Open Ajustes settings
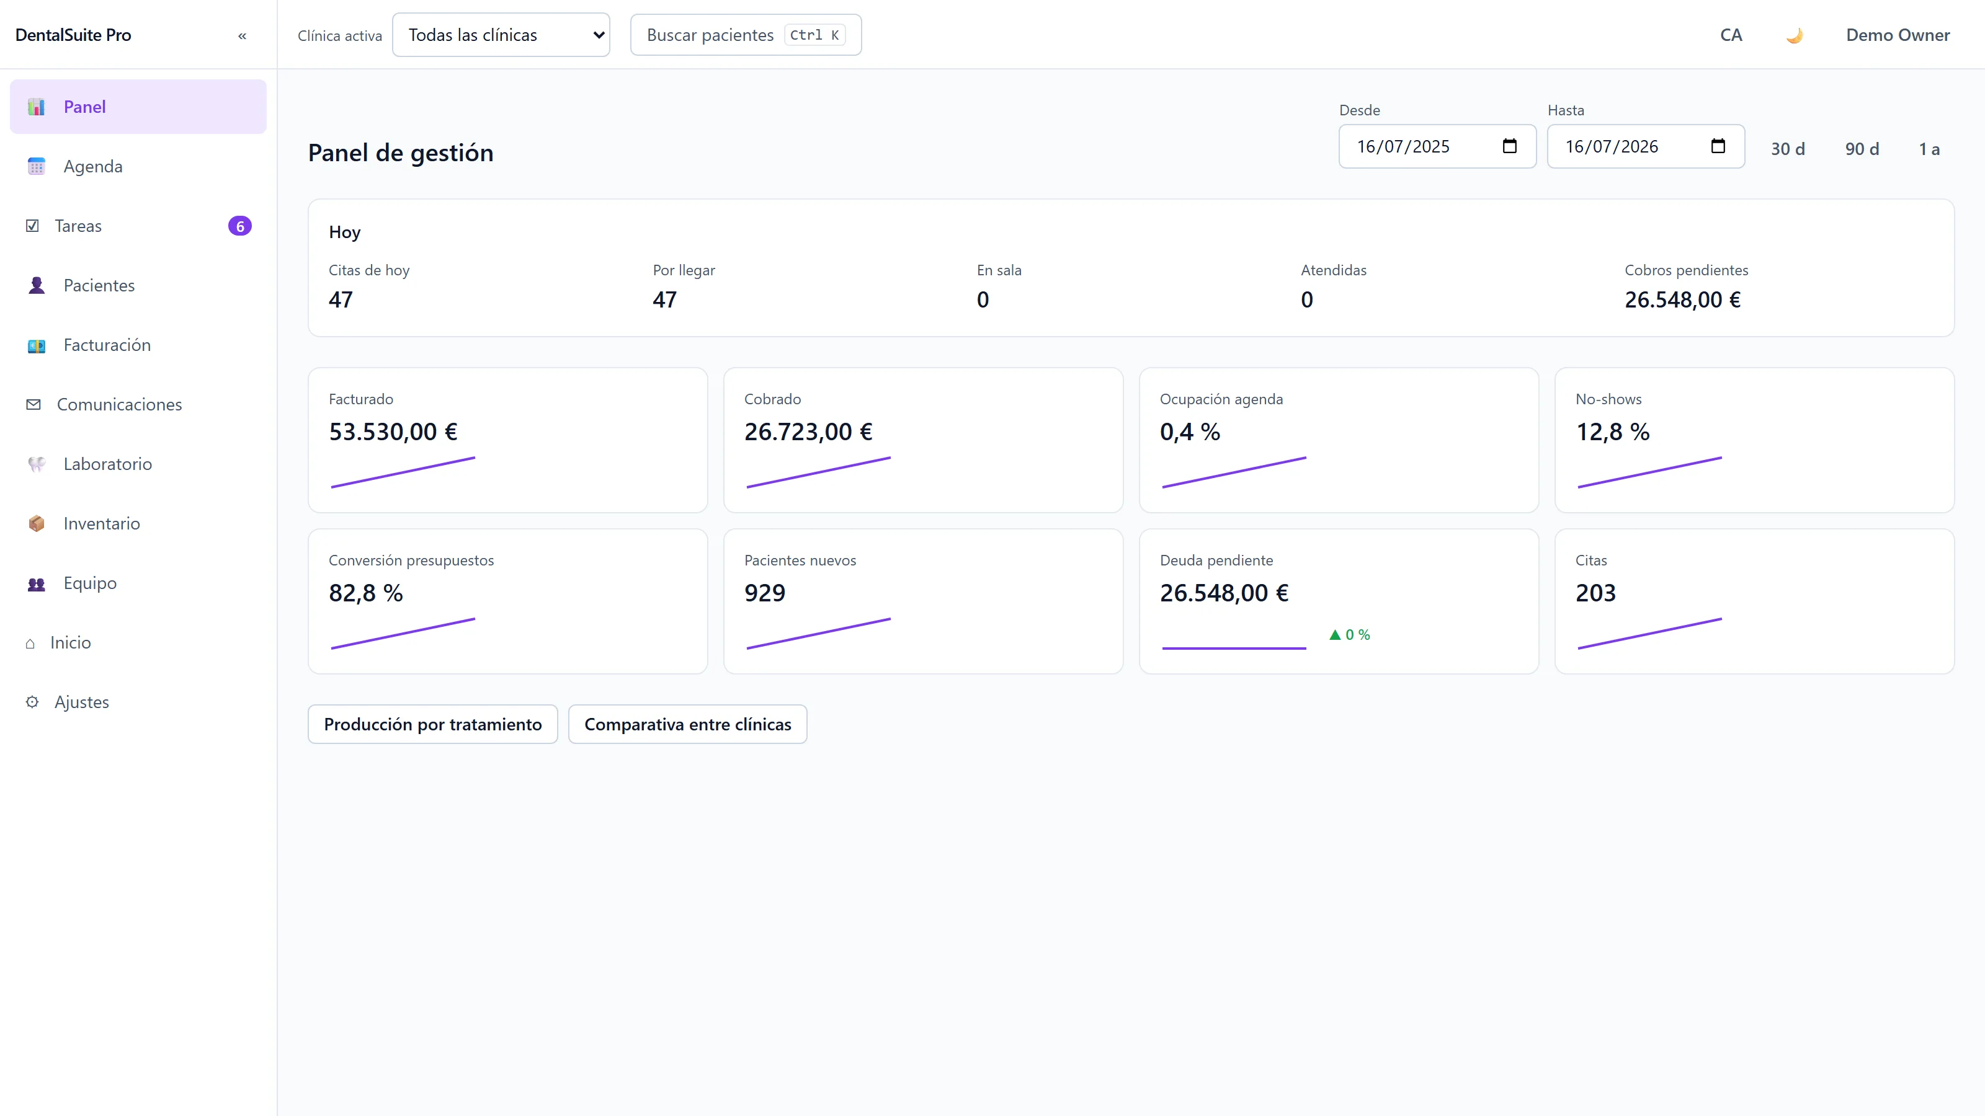 pos(138,702)
